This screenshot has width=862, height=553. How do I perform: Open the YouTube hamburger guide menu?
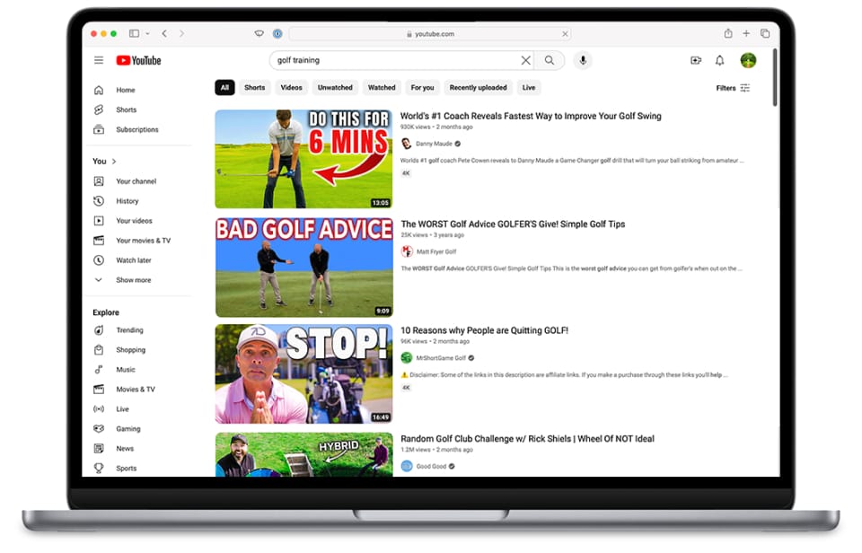tap(99, 60)
